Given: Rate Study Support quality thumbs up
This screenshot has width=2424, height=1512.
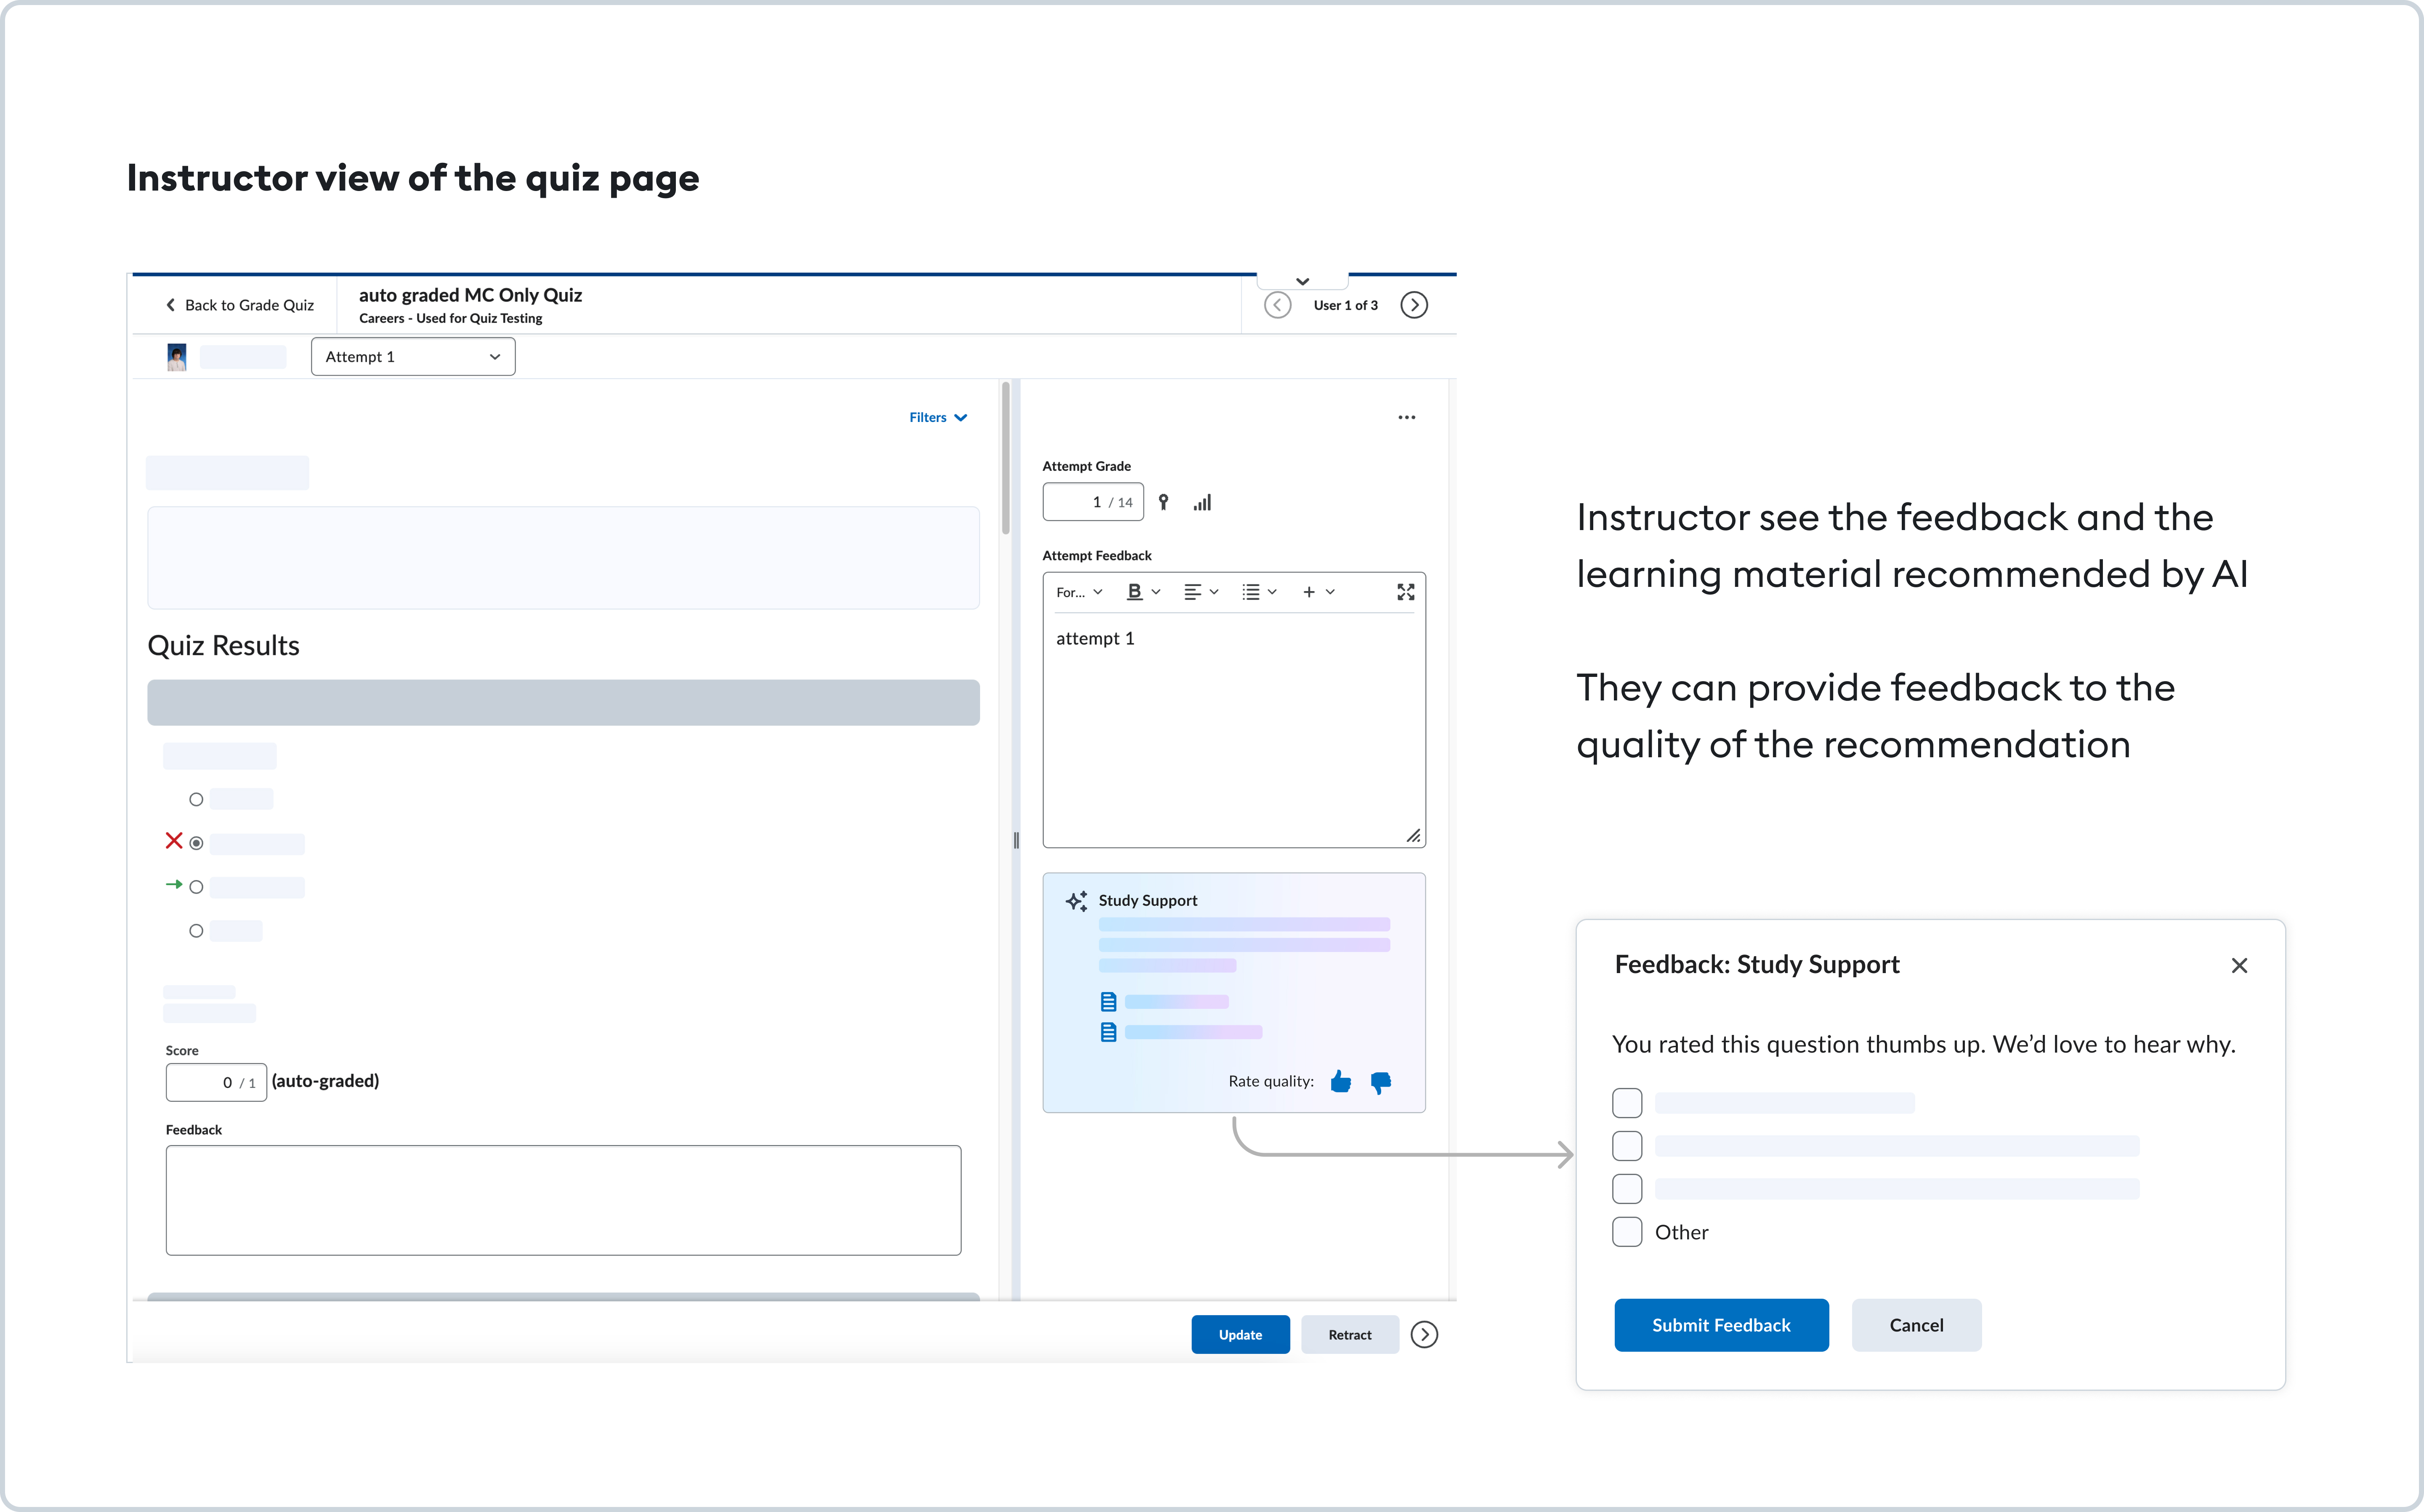Looking at the screenshot, I should click(x=1341, y=1081).
